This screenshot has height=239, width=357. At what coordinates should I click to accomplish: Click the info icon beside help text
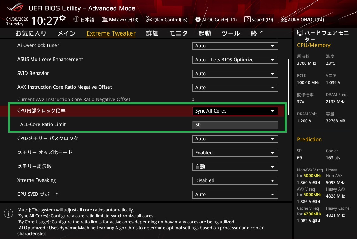click(8, 213)
